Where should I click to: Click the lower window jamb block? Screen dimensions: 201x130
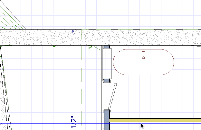(106, 80)
